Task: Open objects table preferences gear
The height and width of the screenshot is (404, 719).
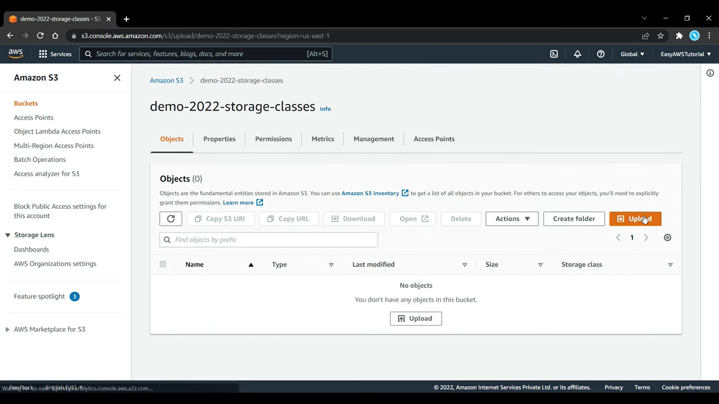Action: point(668,237)
